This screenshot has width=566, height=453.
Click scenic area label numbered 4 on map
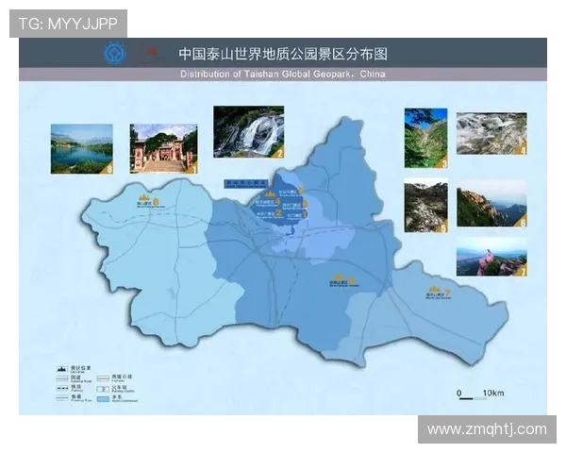(268, 203)
